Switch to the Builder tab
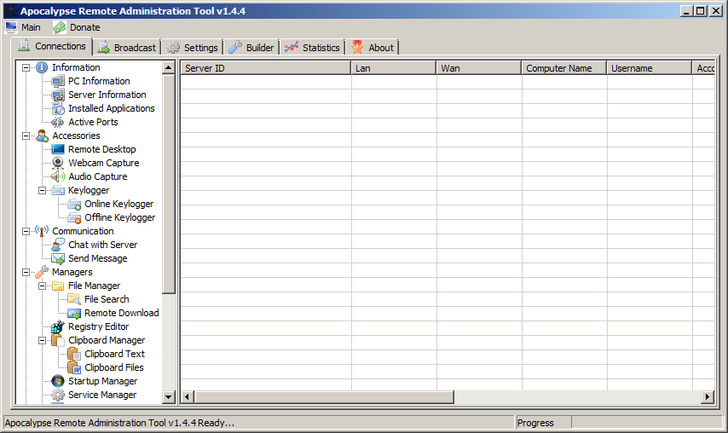This screenshot has width=728, height=433. tap(251, 48)
